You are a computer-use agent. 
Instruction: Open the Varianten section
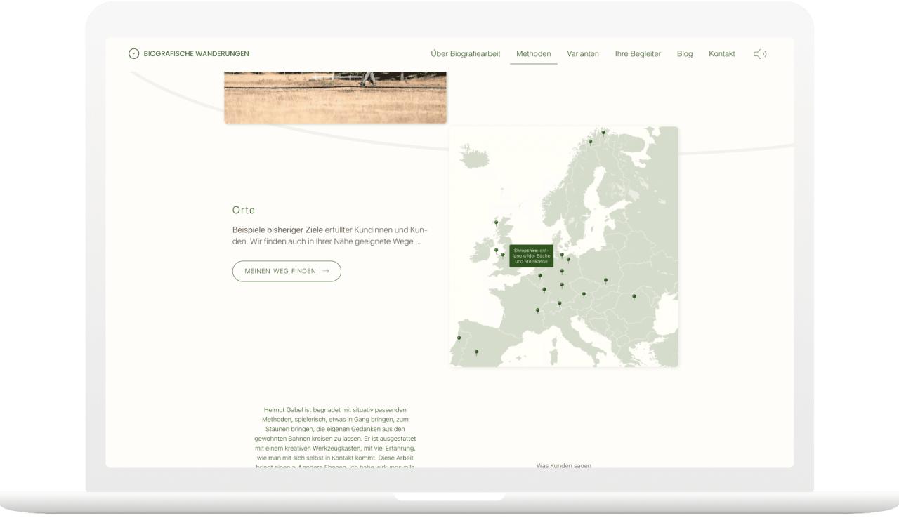pyautogui.click(x=583, y=53)
